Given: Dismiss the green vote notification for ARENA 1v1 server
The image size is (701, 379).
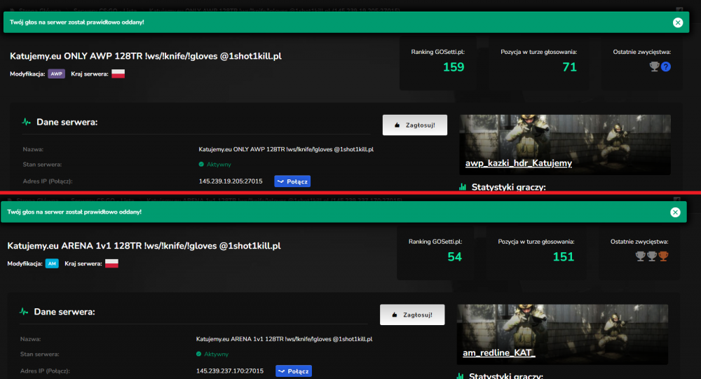Looking at the screenshot, I should pos(675,212).
